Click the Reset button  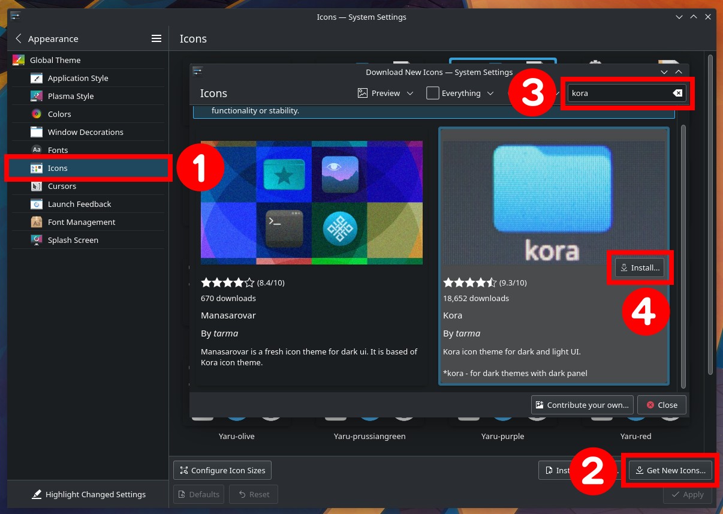pos(253,494)
